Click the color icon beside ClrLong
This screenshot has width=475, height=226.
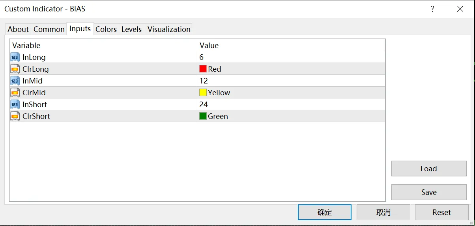pos(15,69)
